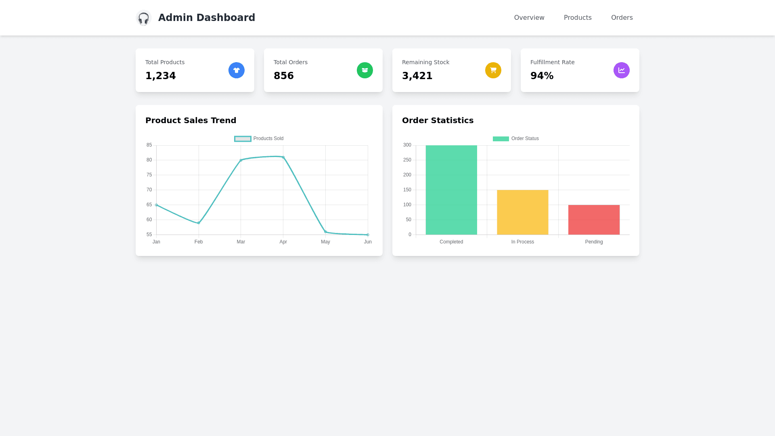This screenshot has height=436, width=775.
Task: Click the purple chart icon on Fulfillment Rate card
Action: (622, 70)
